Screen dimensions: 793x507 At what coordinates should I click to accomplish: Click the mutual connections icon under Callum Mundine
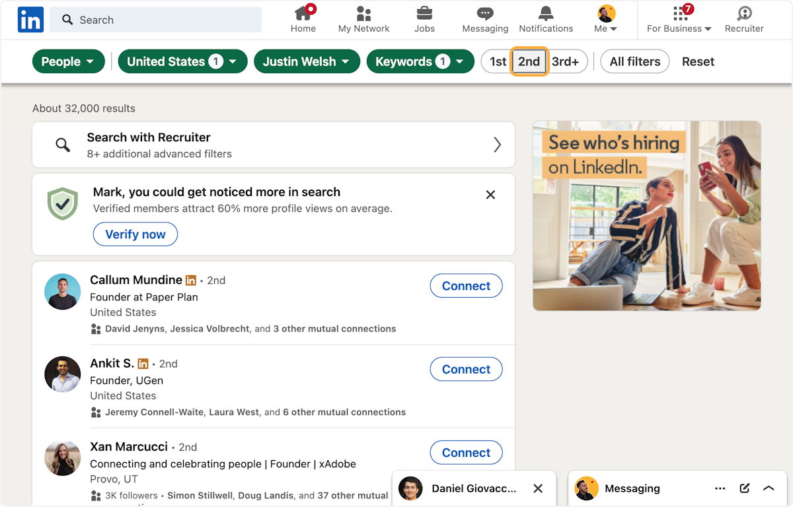pyautogui.click(x=96, y=329)
